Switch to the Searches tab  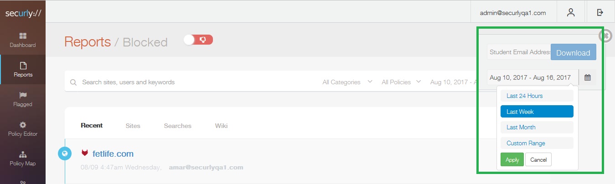point(178,126)
